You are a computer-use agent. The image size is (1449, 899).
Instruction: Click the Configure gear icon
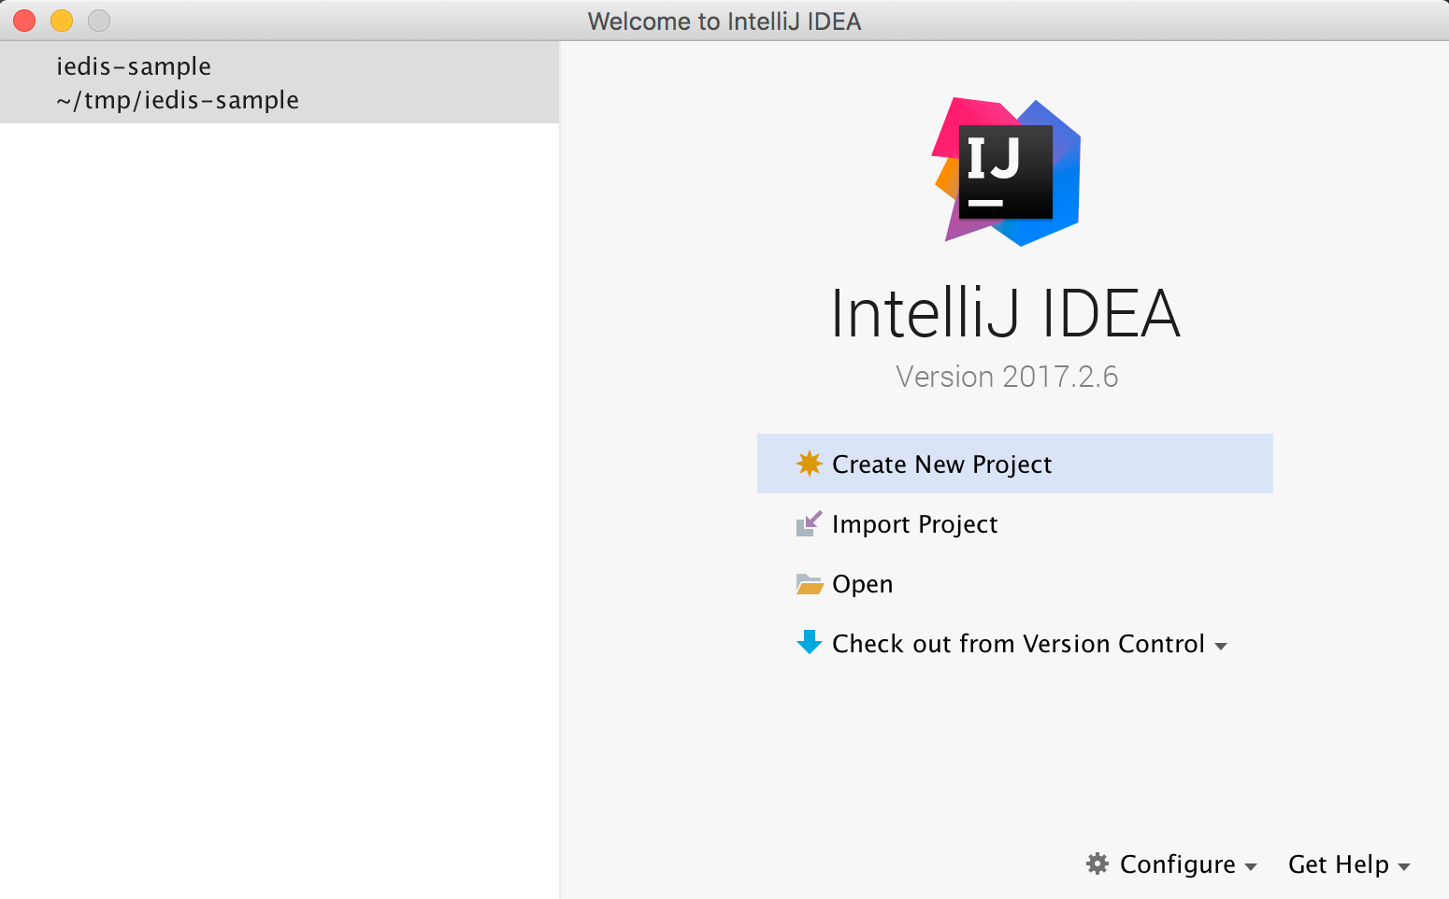[1098, 863]
